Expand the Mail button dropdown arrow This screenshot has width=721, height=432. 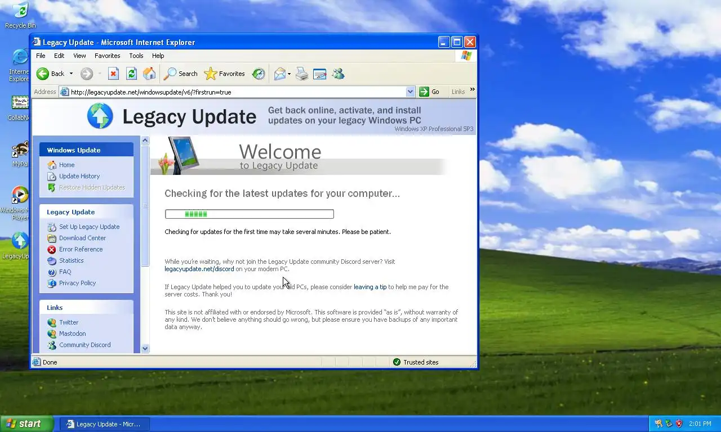289,74
